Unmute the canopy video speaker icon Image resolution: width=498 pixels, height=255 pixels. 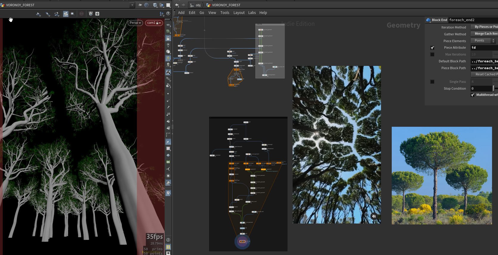[374, 216]
